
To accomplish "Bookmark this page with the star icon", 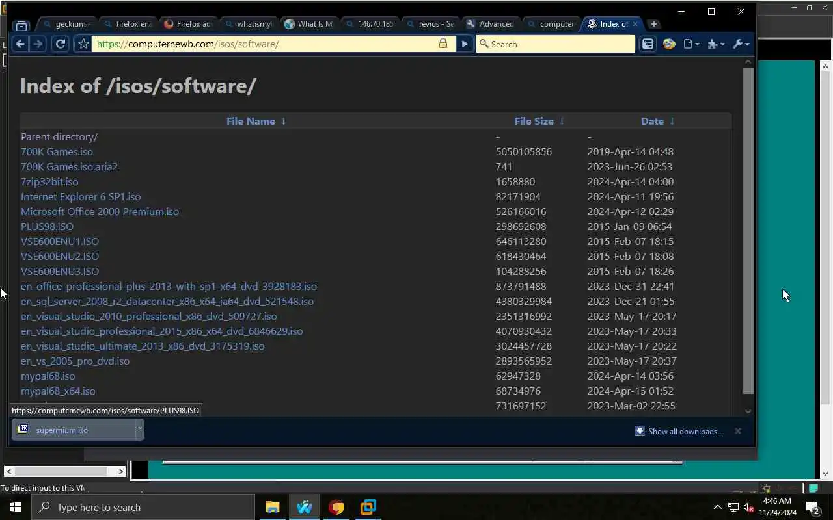I will point(83,44).
